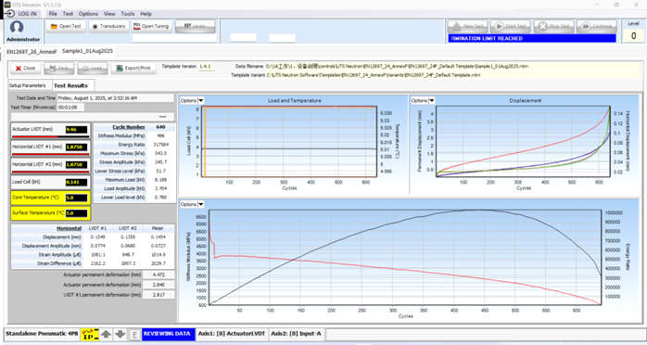The width and height of the screenshot is (647, 345).
Task: Click the Stop Test button
Action: (553, 26)
